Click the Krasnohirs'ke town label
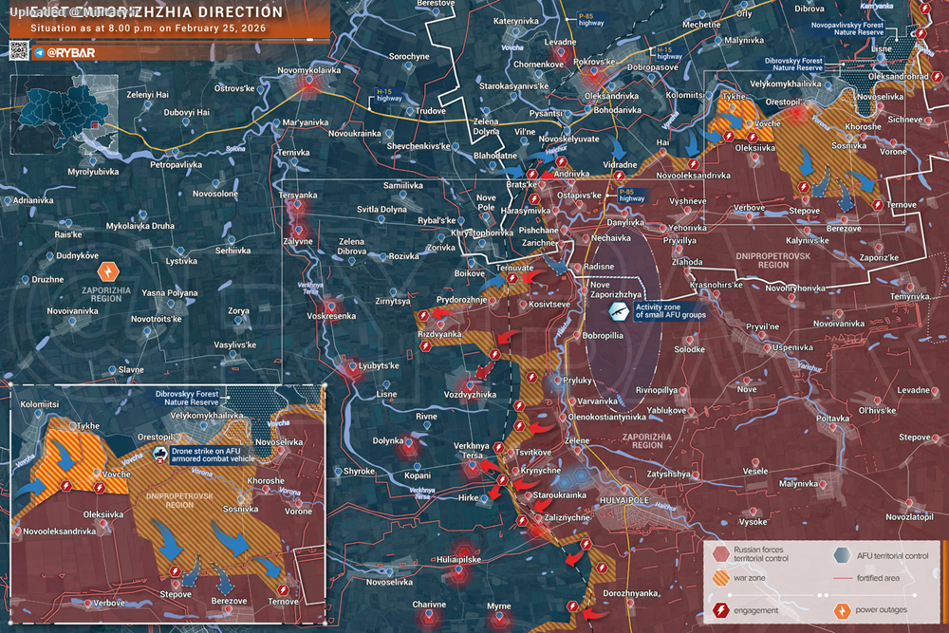 point(716,285)
